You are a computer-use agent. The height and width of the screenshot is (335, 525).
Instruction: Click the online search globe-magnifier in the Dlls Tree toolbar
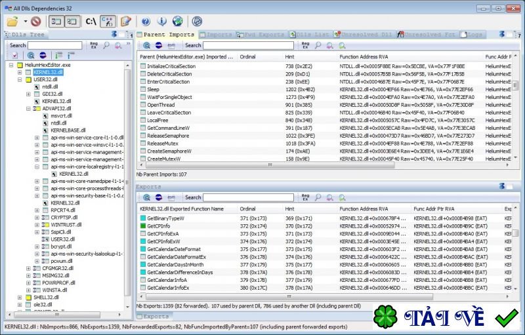tap(31, 56)
